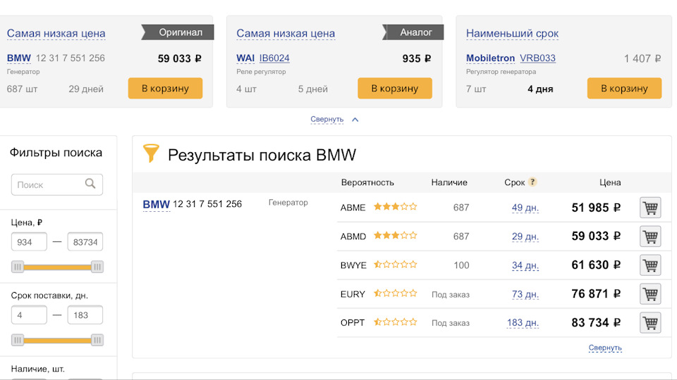Open the 49 дн. delivery term link

coord(525,208)
